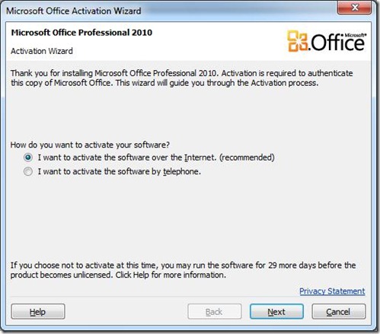Click the '29 more days' notice text
This screenshot has width=380, height=334.
coord(183,270)
